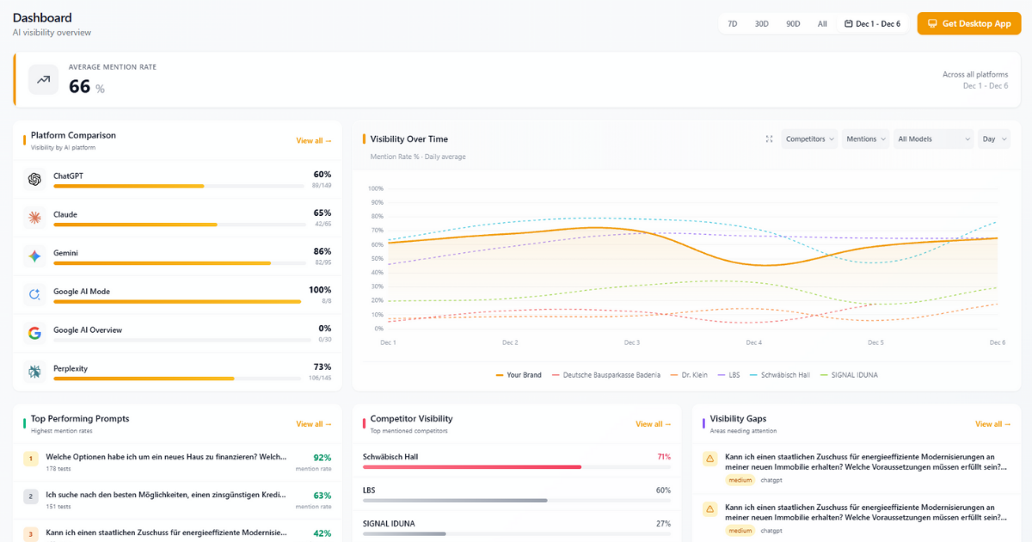Change chart granularity via the Day dropdown
This screenshot has height=542, width=1032.
point(993,139)
